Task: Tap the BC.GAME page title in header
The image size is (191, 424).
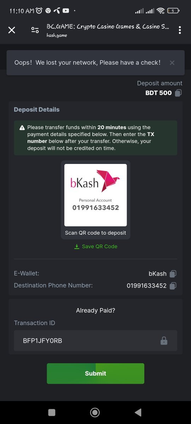Action: (x=108, y=26)
